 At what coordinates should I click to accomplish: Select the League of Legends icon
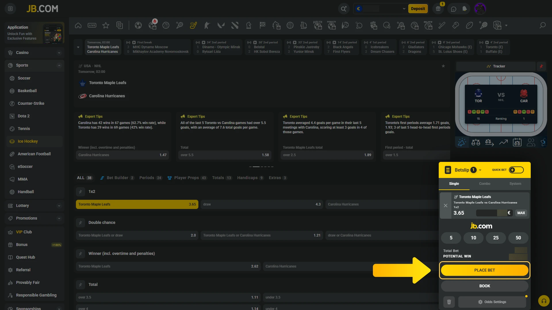pyautogui.click(x=304, y=25)
